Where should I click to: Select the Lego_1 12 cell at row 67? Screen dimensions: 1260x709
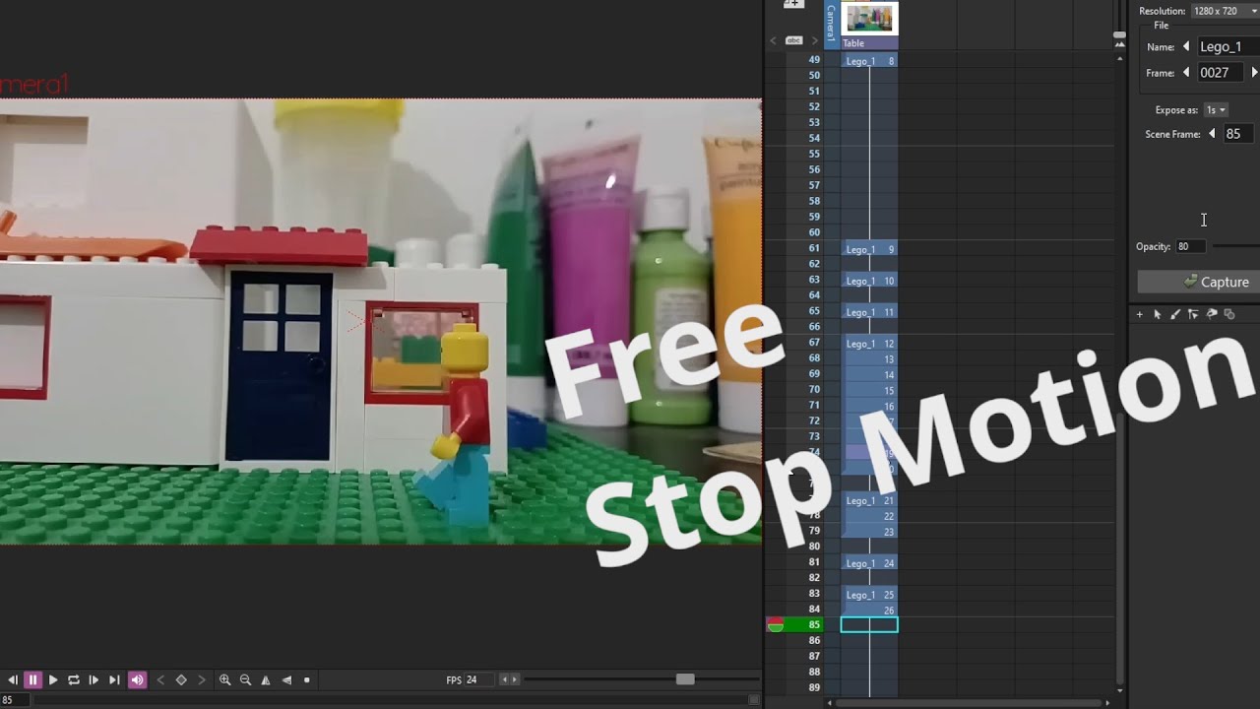pos(869,344)
